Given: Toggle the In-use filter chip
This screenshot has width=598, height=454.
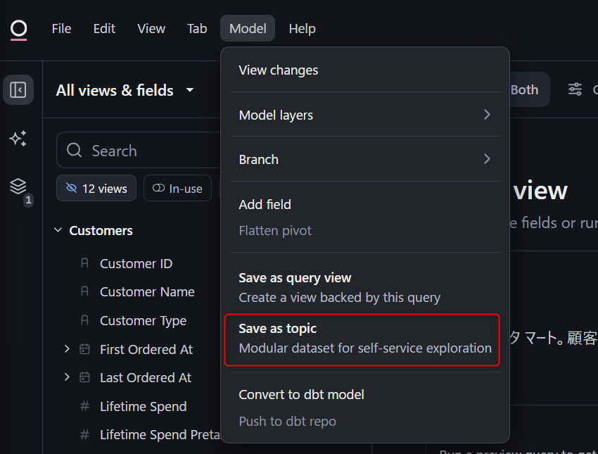Looking at the screenshot, I should pos(177,189).
